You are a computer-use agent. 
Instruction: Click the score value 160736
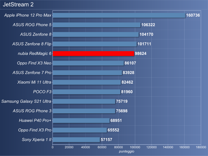[x=193, y=15]
